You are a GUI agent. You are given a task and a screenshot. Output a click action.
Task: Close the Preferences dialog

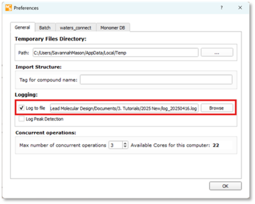pyautogui.click(x=240, y=8)
